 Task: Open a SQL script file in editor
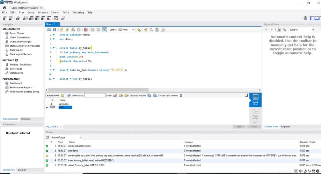[x=49, y=30]
